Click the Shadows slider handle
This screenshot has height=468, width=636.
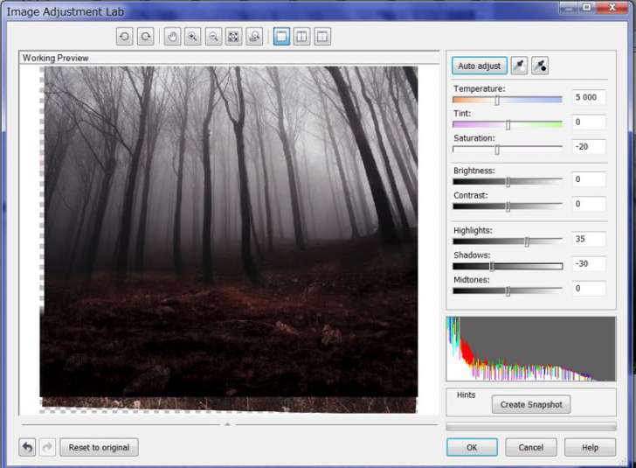[x=492, y=267]
